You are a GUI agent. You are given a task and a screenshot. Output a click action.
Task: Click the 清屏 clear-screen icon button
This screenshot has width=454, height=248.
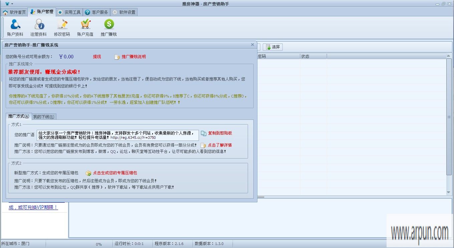click(x=272, y=47)
